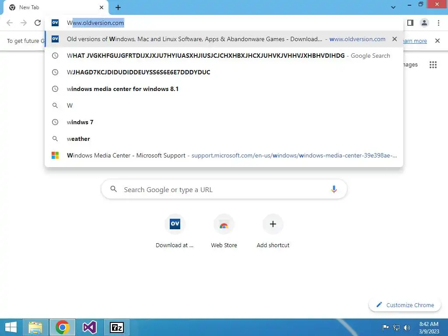The width and height of the screenshot is (448, 336).
Task: Open the Google apps grid icon
Action: coord(433,65)
